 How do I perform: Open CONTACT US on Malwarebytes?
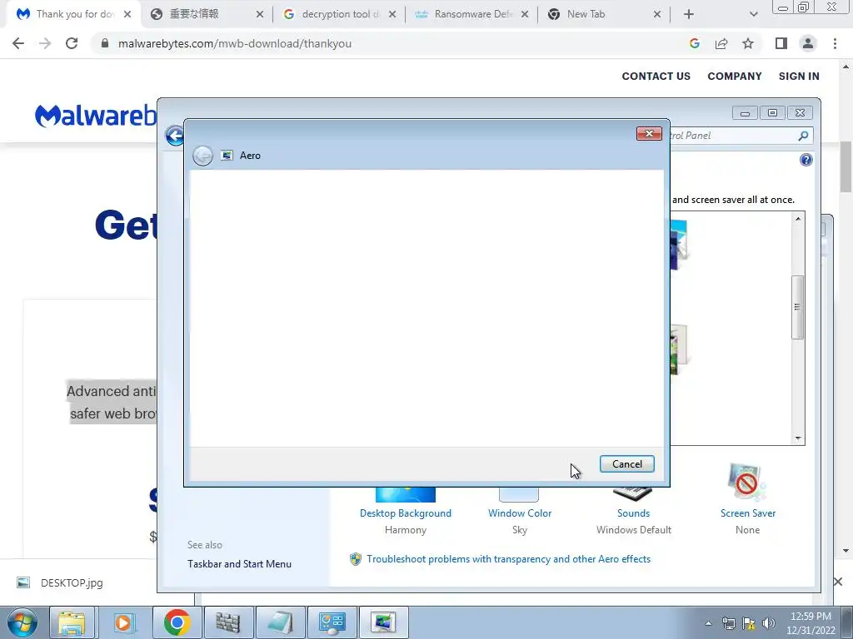[656, 77]
